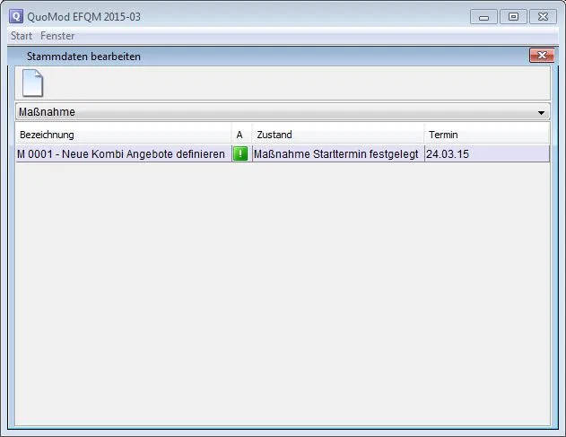The image size is (566, 437).
Task: Click the Maßnahme Starttermin festgelegt cell
Action: (x=336, y=154)
